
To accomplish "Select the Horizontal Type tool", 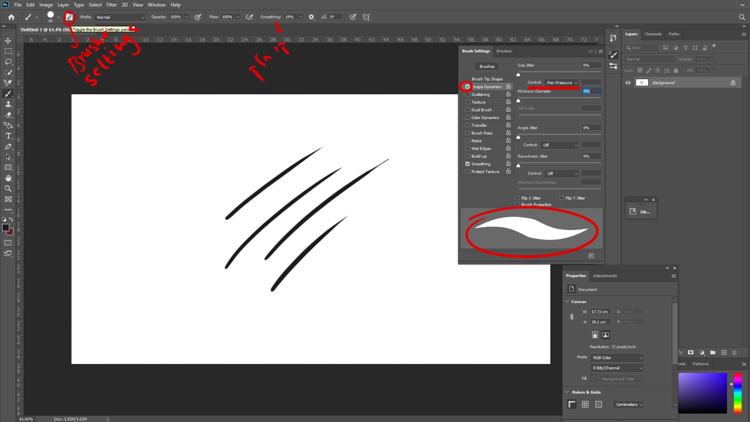I will click(8, 136).
